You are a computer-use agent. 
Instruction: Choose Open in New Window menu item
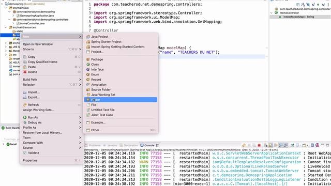click(x=38, y=44)
